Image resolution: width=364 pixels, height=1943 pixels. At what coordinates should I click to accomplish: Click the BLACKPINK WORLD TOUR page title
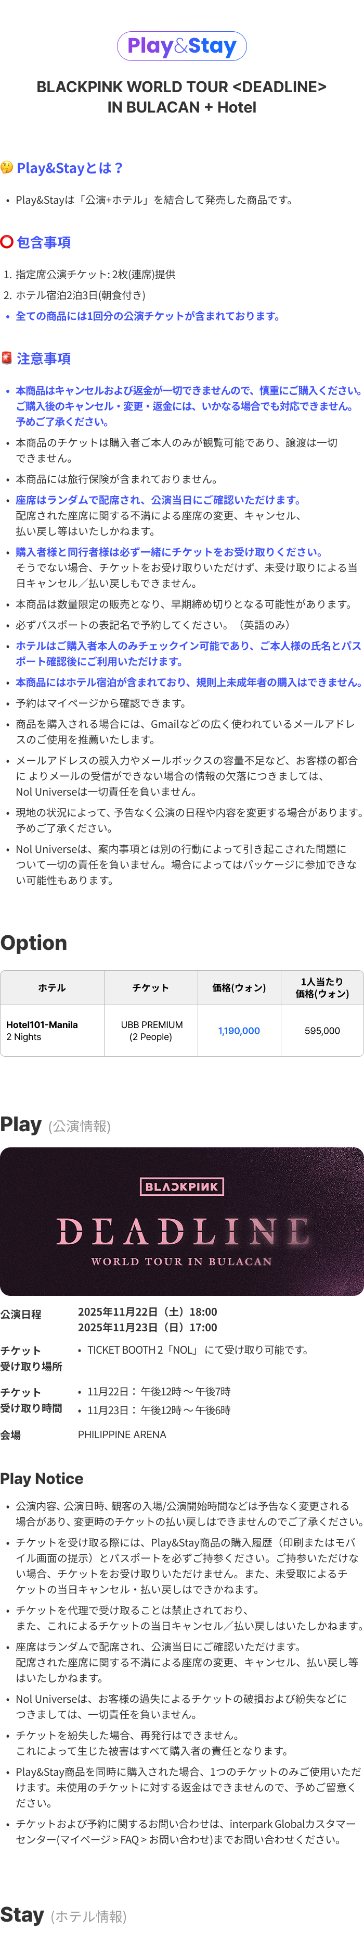click(182, 96)
